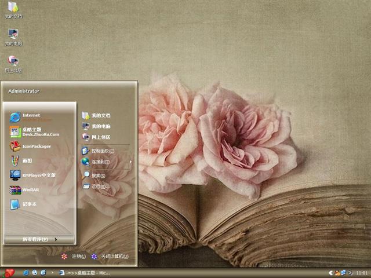Expand hidden system tray icons arrow
371x278 pixels.
pos(331,273)
